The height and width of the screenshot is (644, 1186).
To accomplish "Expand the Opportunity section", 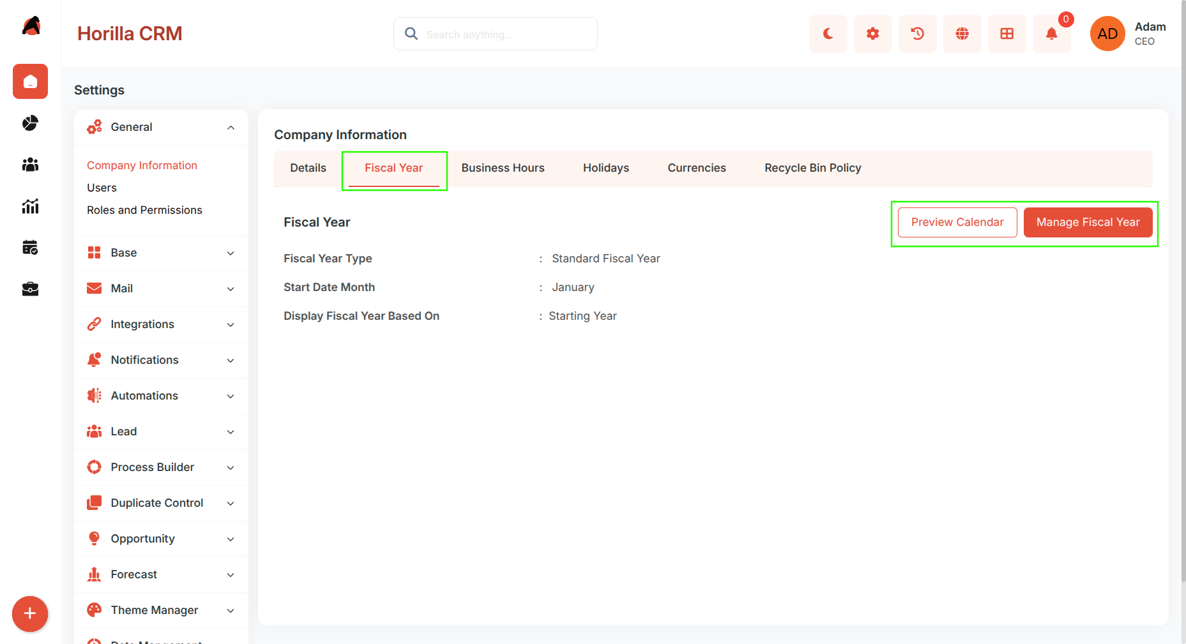I will 161,539.
